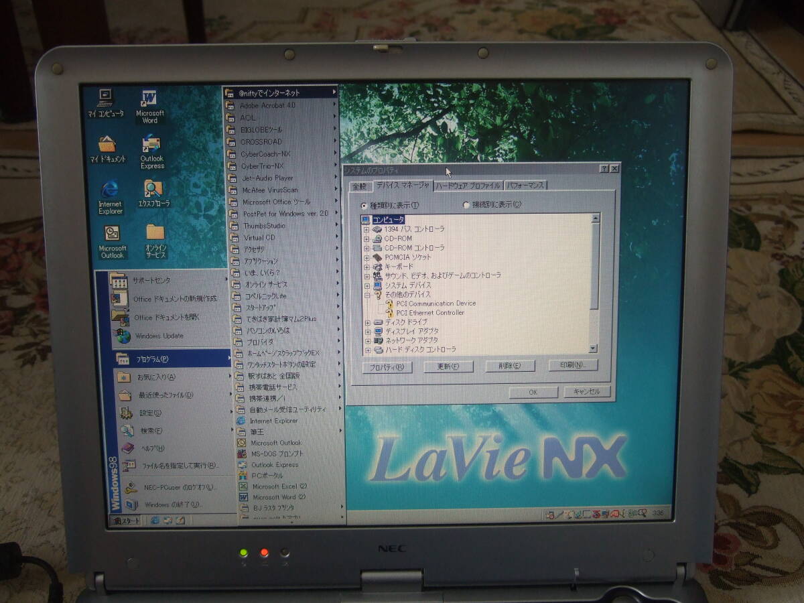Open the McAfee VirusScan submenu
Viewport: 804px width, 603px height.
coord(283,190)
